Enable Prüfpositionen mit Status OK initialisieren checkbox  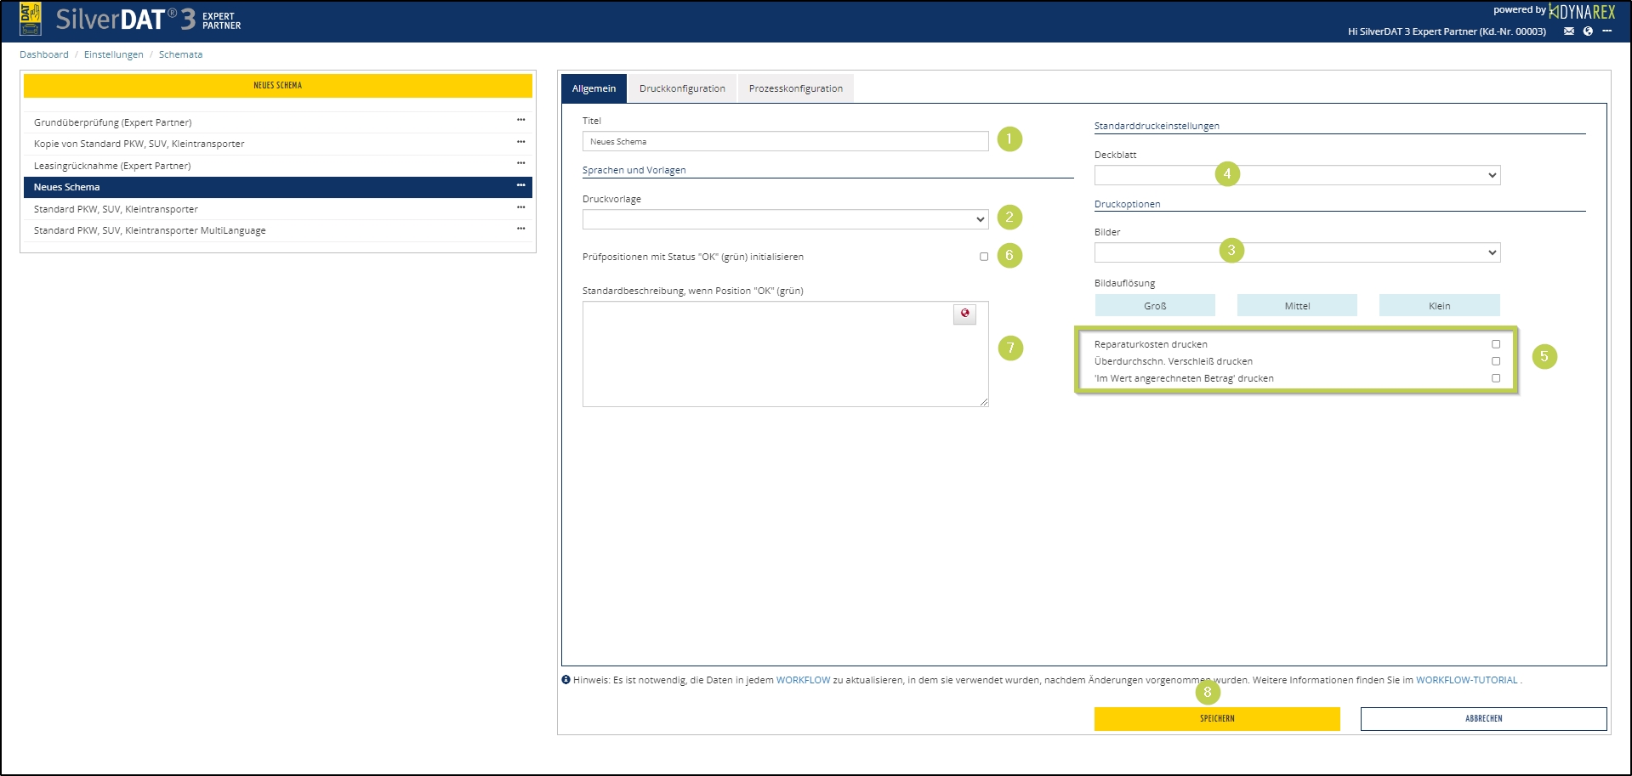tap(984, 257)
